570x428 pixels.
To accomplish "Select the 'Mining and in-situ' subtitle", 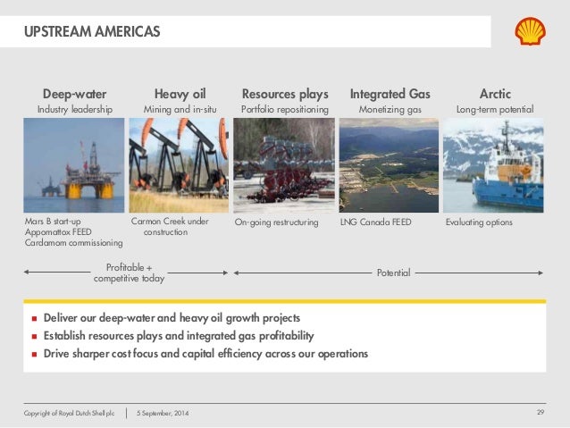I will (180, 109).
